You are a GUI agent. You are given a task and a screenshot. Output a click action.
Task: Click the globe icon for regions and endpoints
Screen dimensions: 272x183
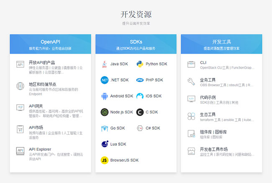(20, 86)
